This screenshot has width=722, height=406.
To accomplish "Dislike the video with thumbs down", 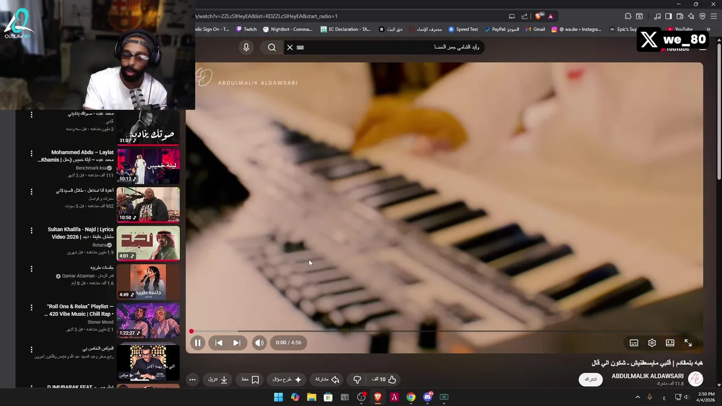I will (x=357, y=379).
